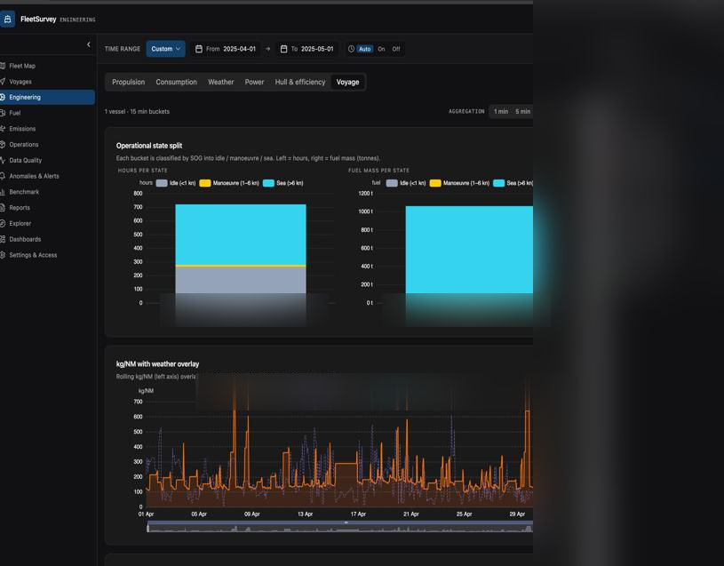Click the Voyages sidebar label

coord(20,82)
